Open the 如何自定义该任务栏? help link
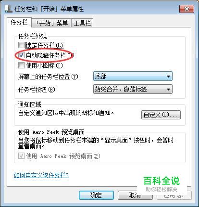Viewport: 199px width, 207px height. [x=41, y=175]
